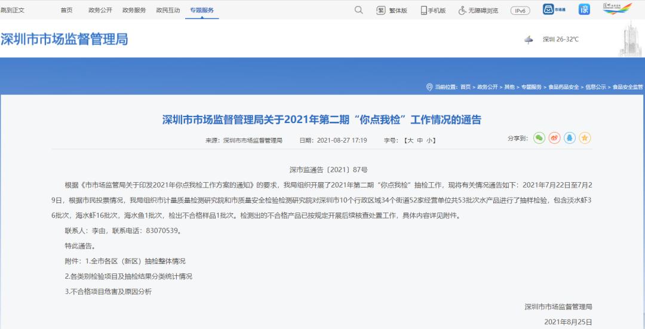This screenshot has height=329, width=645.
Task: Click the search magnifier icon
Action: (358, 10)
